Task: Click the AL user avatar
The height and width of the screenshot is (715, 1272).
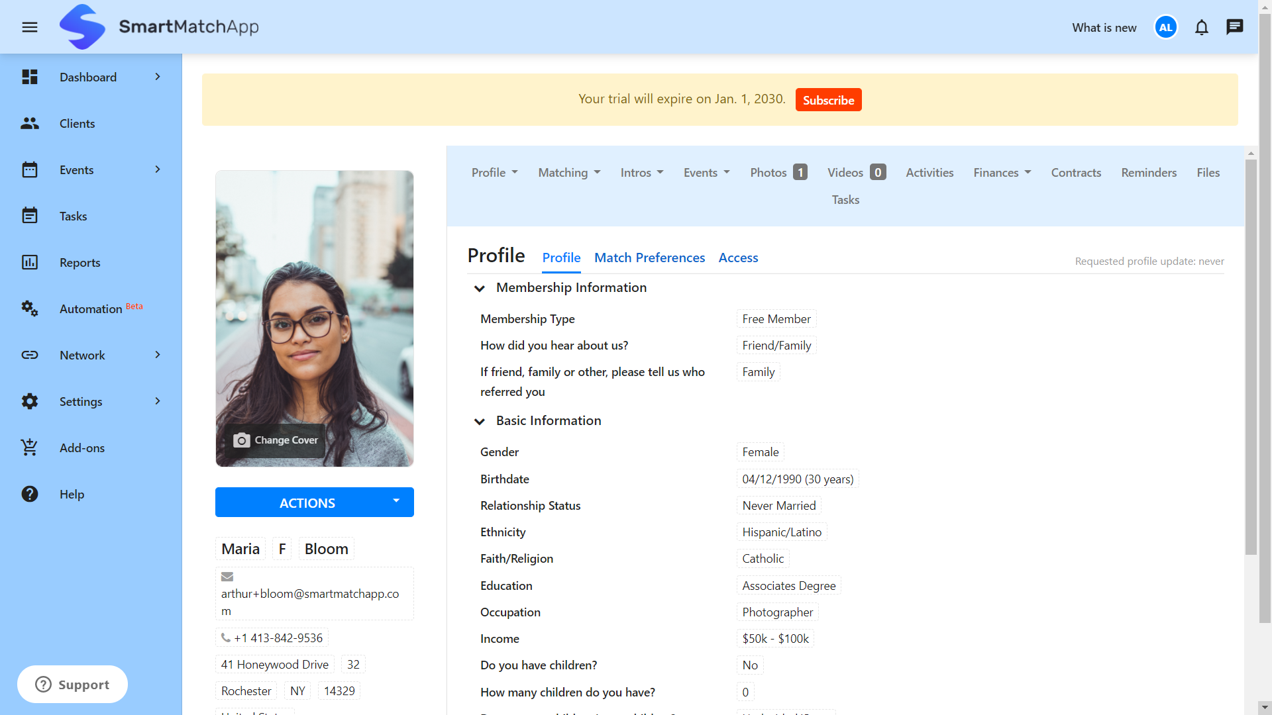Action: [x=1165, y=27]
